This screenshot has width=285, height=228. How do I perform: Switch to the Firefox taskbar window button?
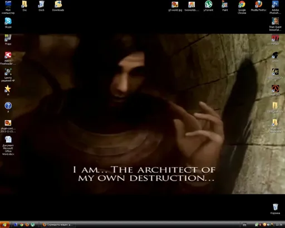pyautogui.click(x=58, y=225)
